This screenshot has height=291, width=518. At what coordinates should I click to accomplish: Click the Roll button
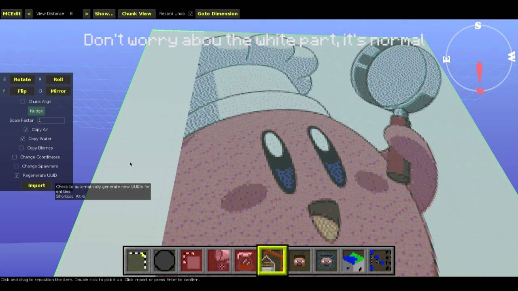pos(58,80)
